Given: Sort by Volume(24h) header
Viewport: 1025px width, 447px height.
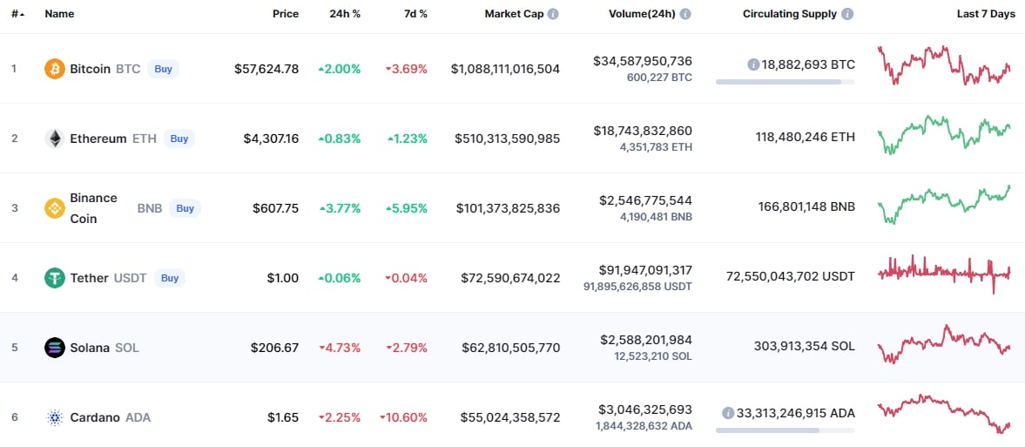Looking at the screenshot, I should point(643,14).
